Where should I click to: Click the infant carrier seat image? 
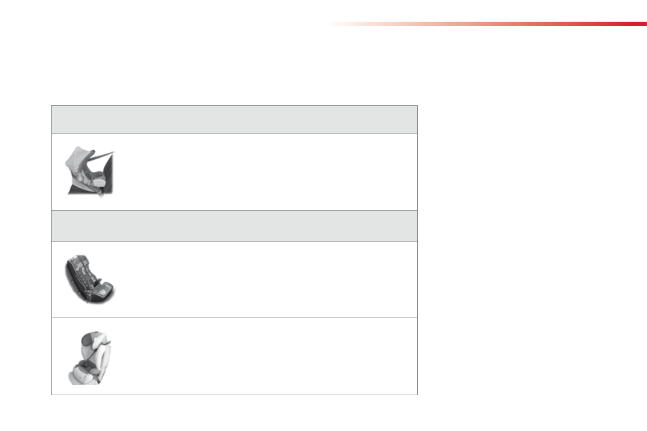click(90, 172)
